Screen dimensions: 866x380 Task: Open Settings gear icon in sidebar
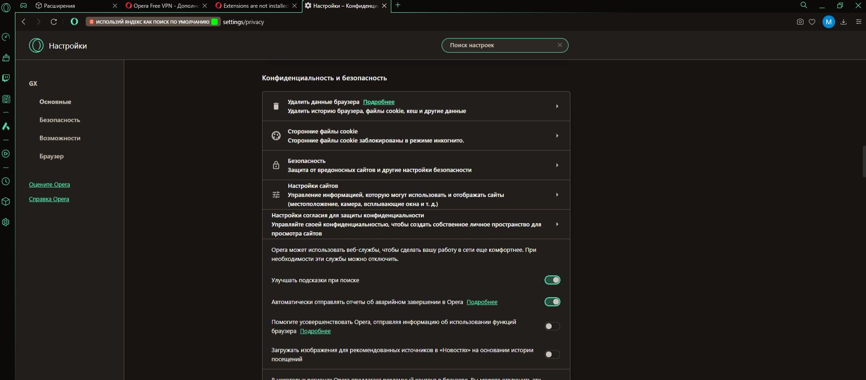[x=6, y=222]
